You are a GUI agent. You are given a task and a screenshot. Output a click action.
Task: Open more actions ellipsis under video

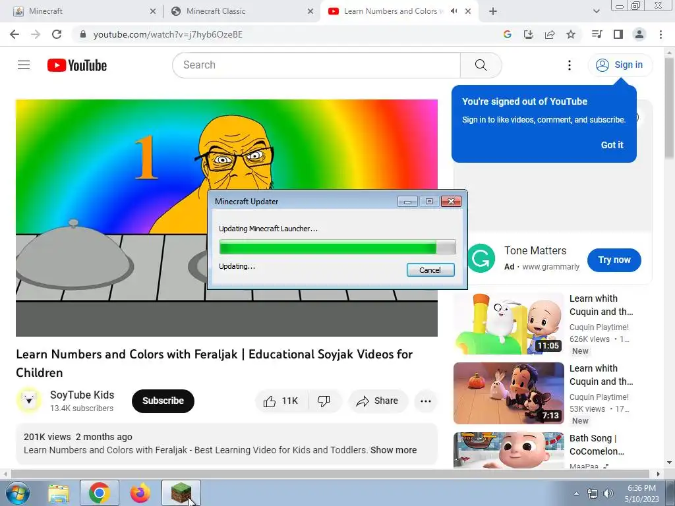[426, 401]
